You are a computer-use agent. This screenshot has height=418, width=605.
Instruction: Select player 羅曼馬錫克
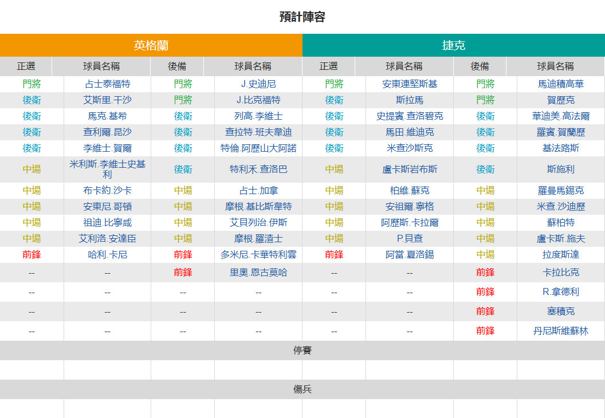pos(561,191)
